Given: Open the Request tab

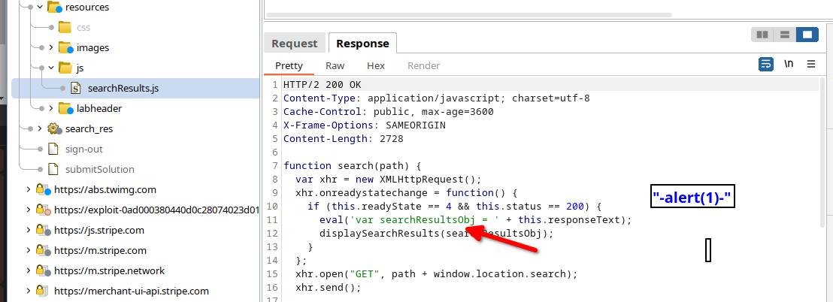Looking at the screenshot, I should (x=295, y=44).
